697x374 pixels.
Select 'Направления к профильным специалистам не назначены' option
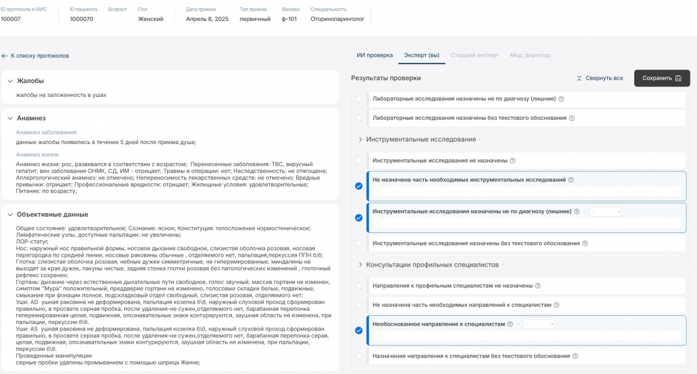358,286
